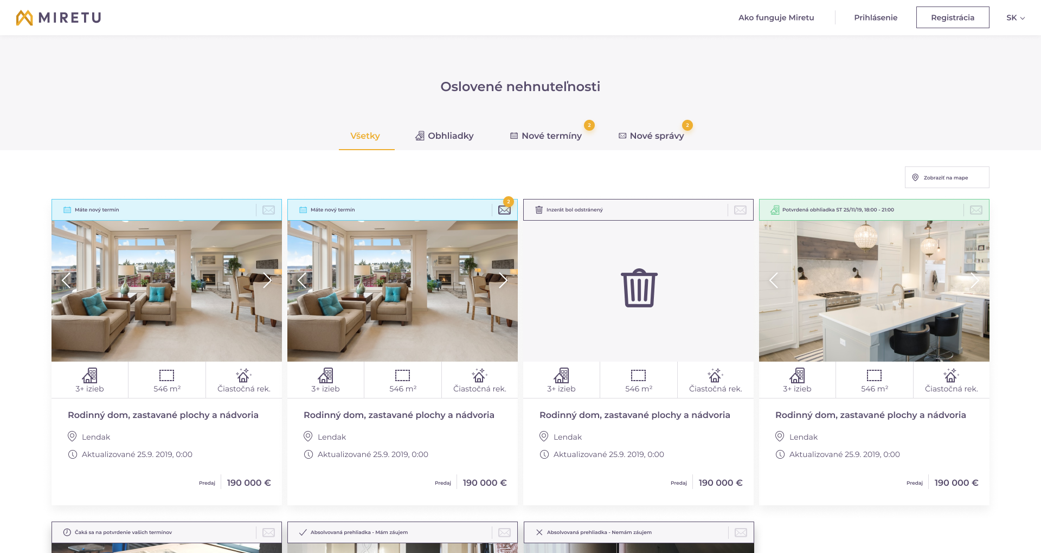This screenshot has height=553, width=1041.
Task: Click 190 000 € price on second card
Action: [485, 483]
